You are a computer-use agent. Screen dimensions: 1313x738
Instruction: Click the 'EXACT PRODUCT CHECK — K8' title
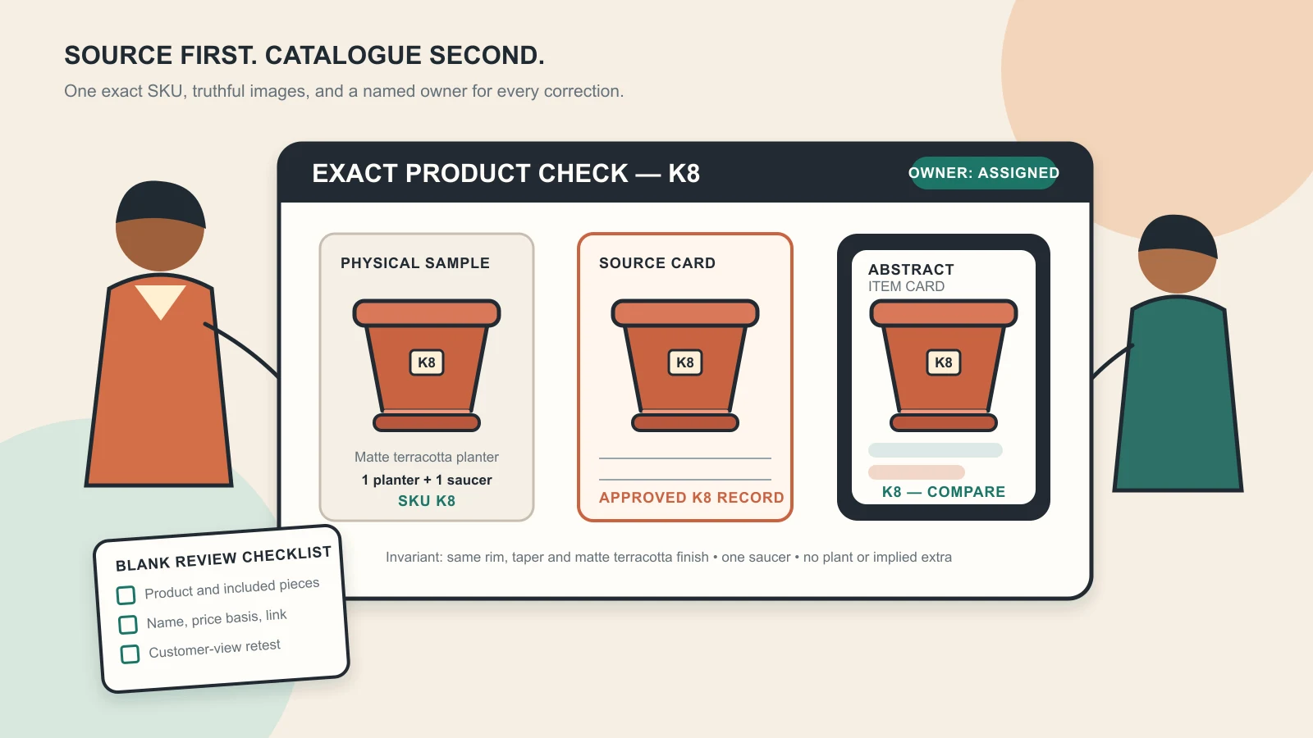(x=506, y=173)
